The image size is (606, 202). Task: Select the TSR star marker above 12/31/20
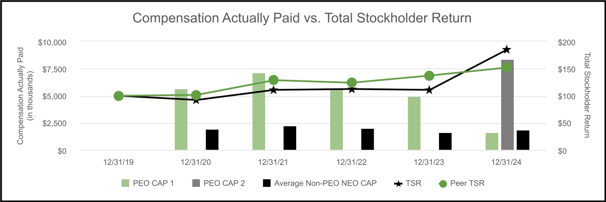(196, 100)
